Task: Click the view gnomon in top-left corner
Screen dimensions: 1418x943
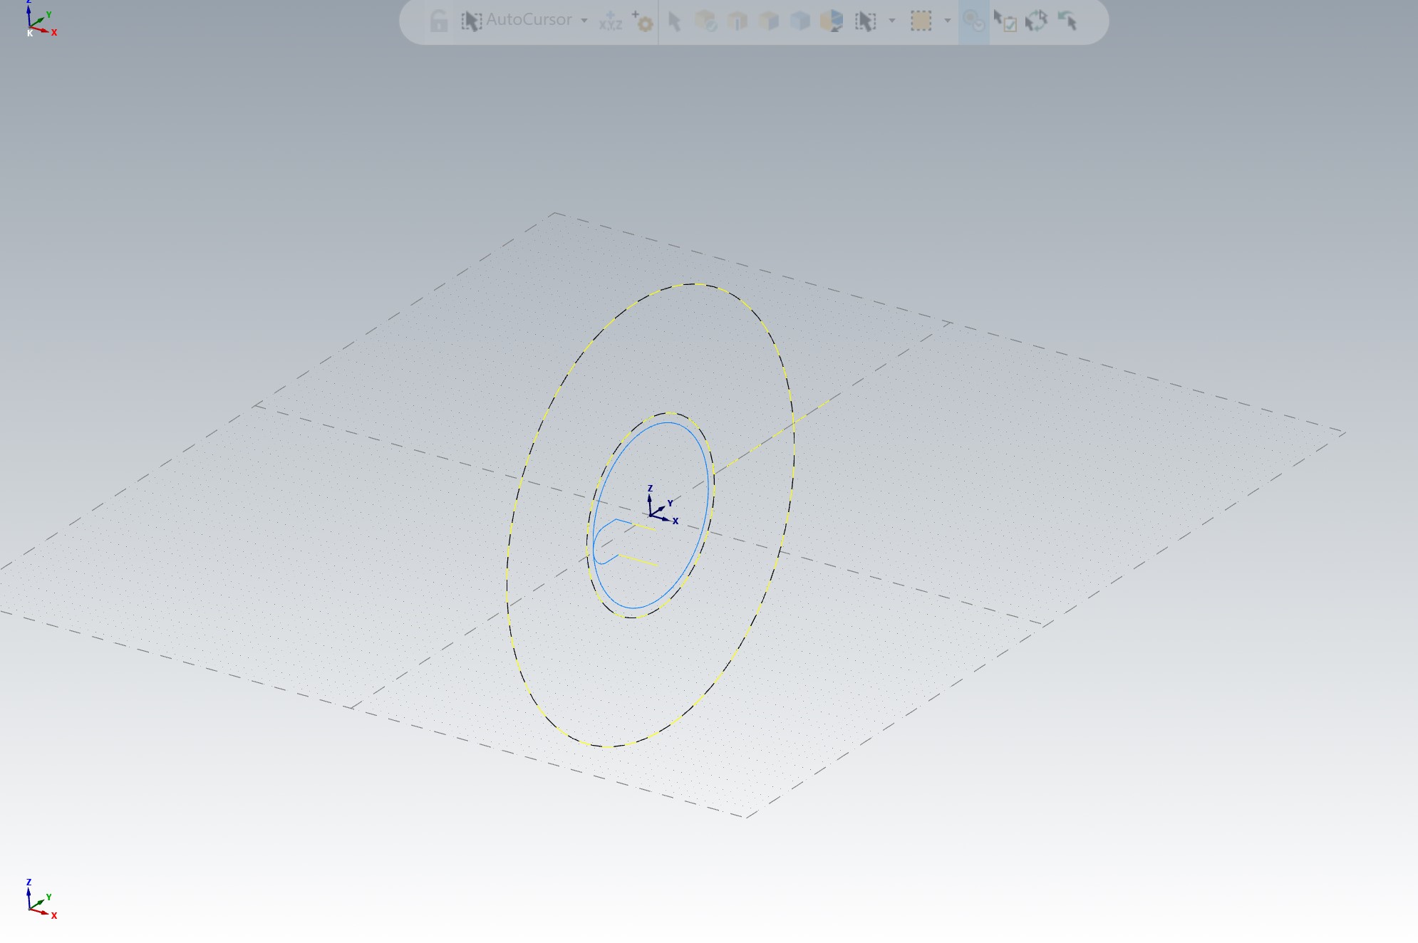Action: 37,21
